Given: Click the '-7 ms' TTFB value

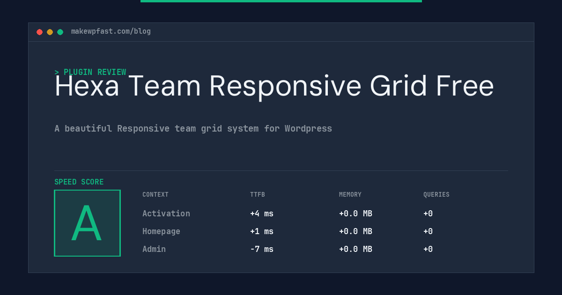Looking at the screenshot, I should coord(262,249).
